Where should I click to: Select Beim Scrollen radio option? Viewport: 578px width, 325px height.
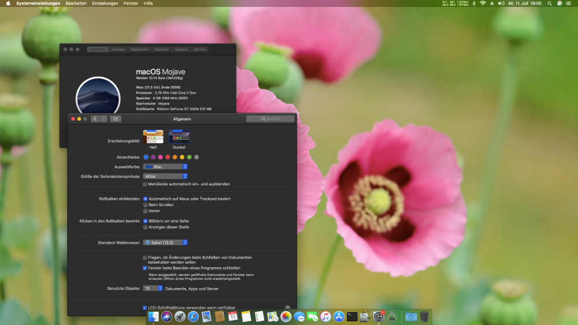(145, 205)
